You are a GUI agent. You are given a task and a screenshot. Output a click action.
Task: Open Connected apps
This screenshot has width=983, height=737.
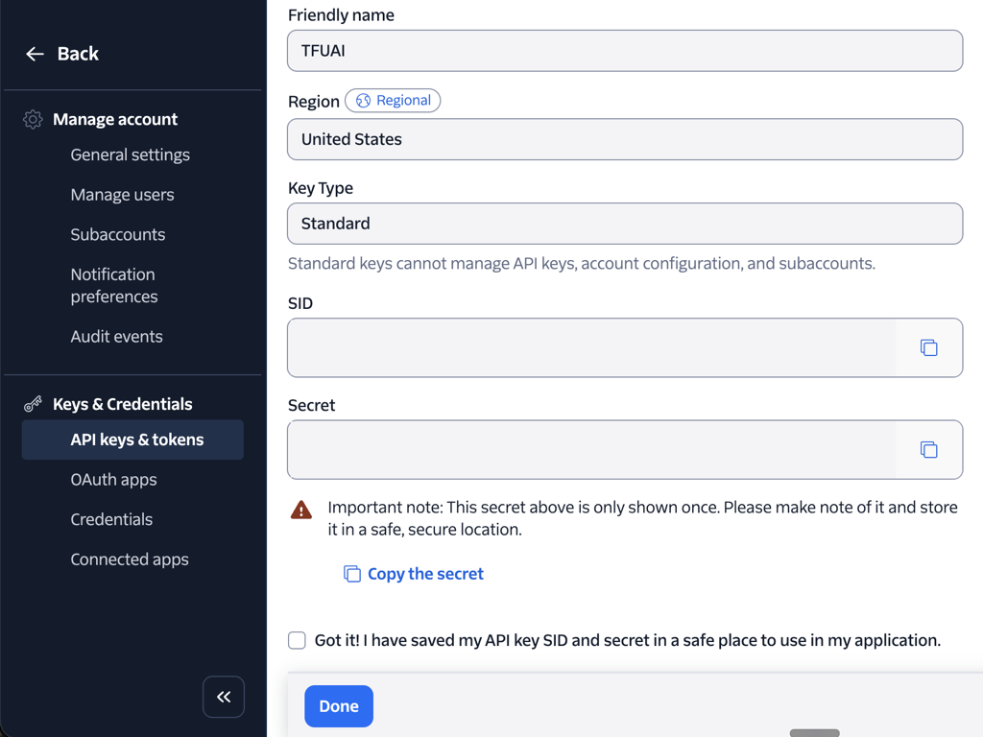[130, 559]
